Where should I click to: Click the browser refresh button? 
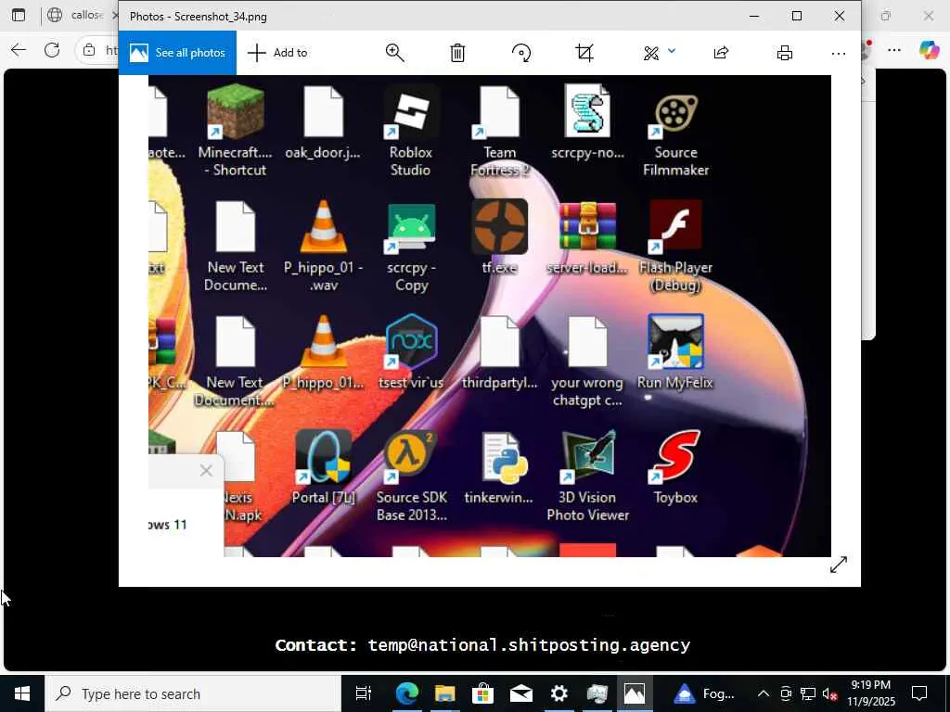(52, 50)
